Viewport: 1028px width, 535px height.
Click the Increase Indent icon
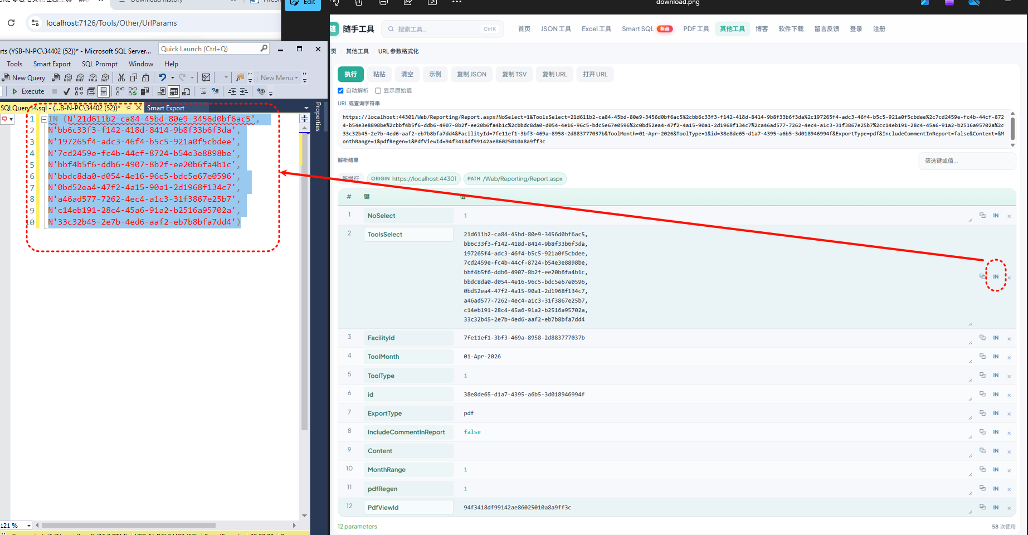[244, 91]
